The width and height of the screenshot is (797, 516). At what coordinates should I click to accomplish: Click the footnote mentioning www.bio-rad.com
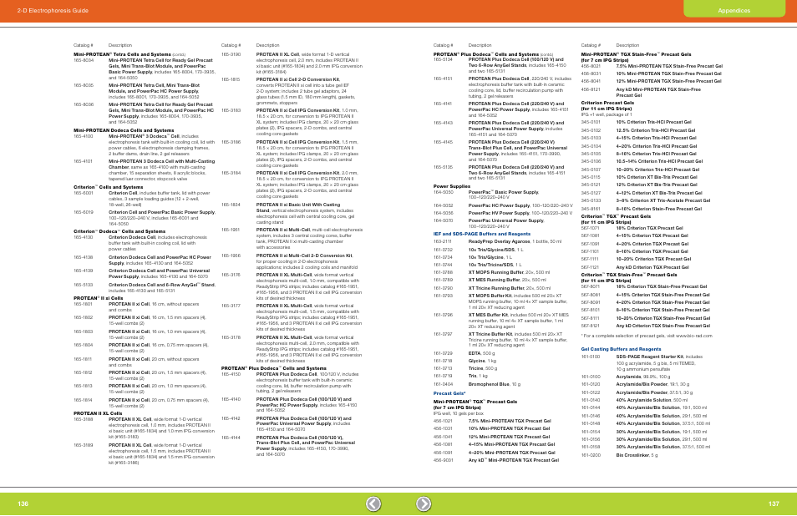pos(647,336)
